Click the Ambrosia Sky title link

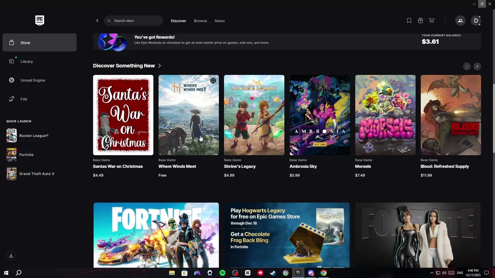click(303, 166)
